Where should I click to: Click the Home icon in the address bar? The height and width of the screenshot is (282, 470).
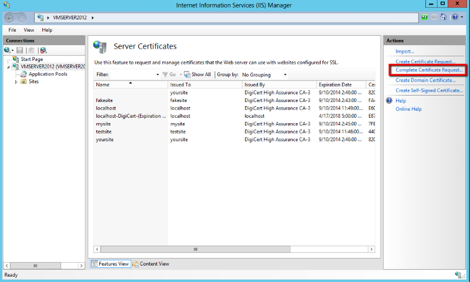tap(444, 18)
